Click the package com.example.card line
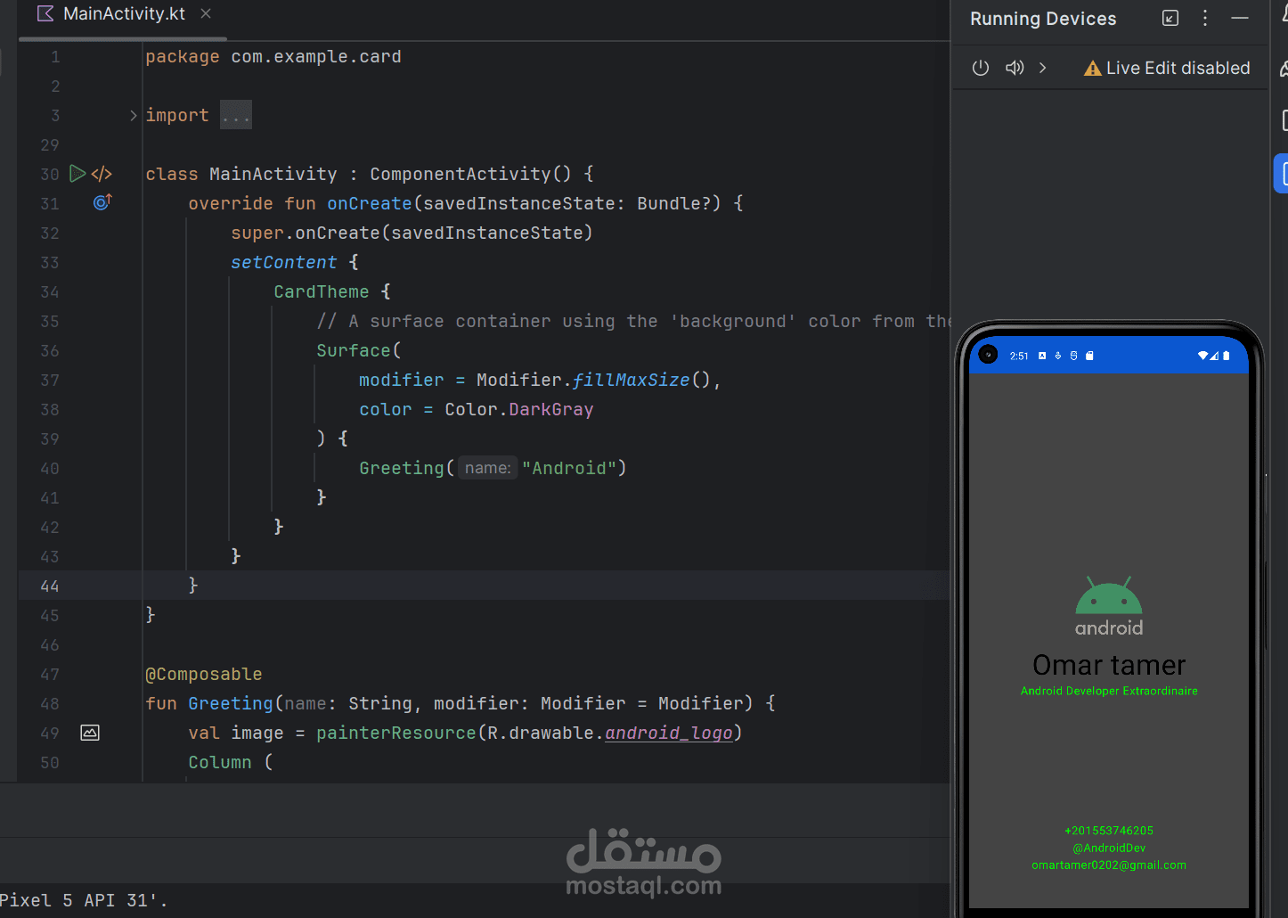The image size is (1288, 918). coord(273,57)
